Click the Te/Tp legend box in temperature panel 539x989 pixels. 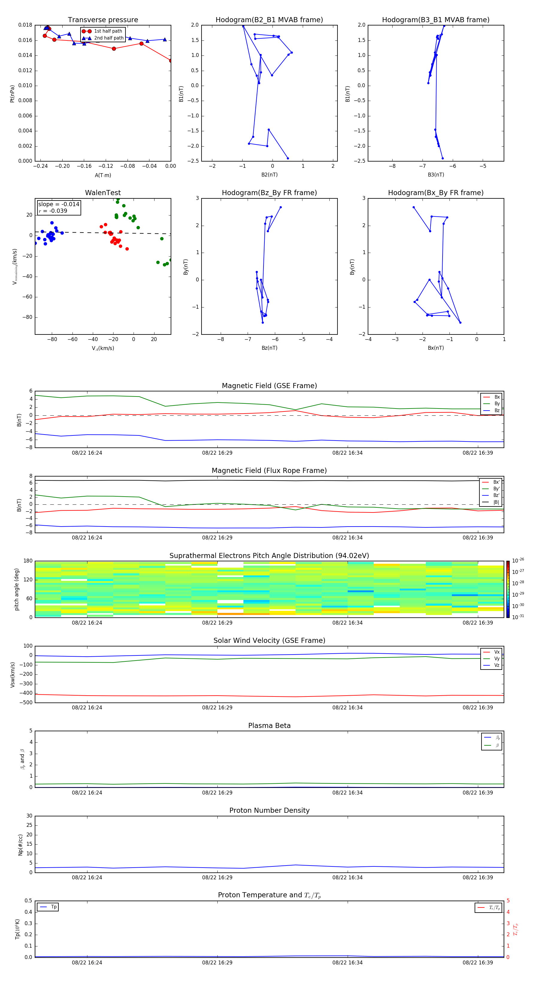(488, 907)
